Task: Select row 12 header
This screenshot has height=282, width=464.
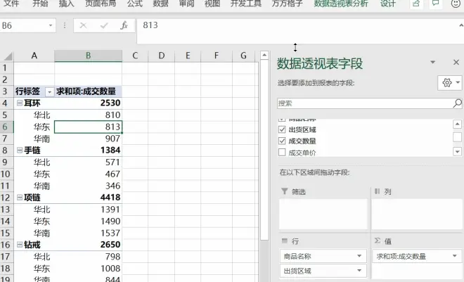Action: 6,198
